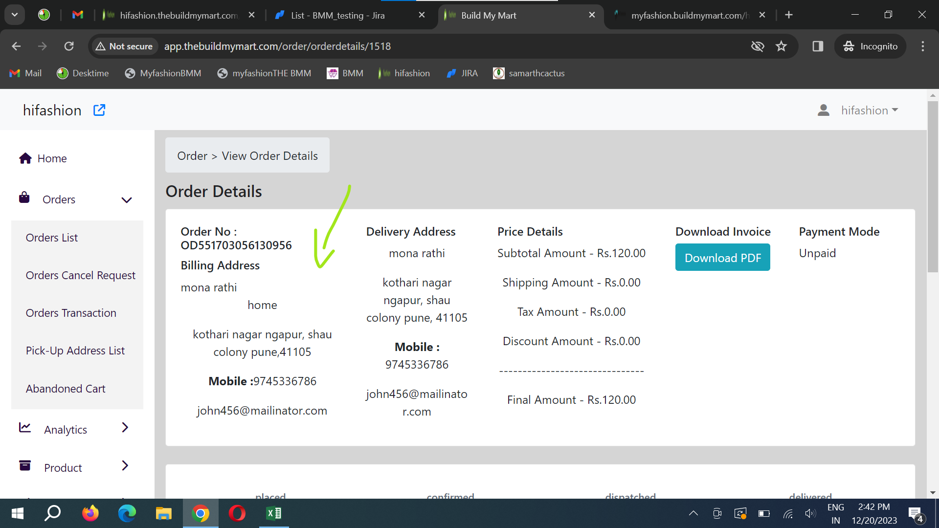Click the ENG IN language indicator
The width and height of the screenshot is (939, 528).
[x=836, y=513]
